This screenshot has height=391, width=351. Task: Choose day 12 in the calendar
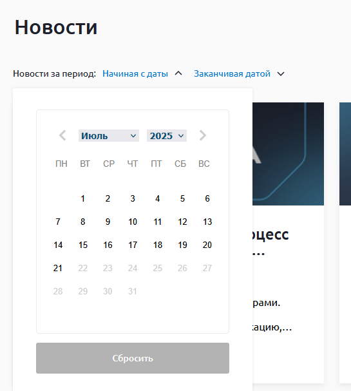pyautogui.click(x=182, y=222)
